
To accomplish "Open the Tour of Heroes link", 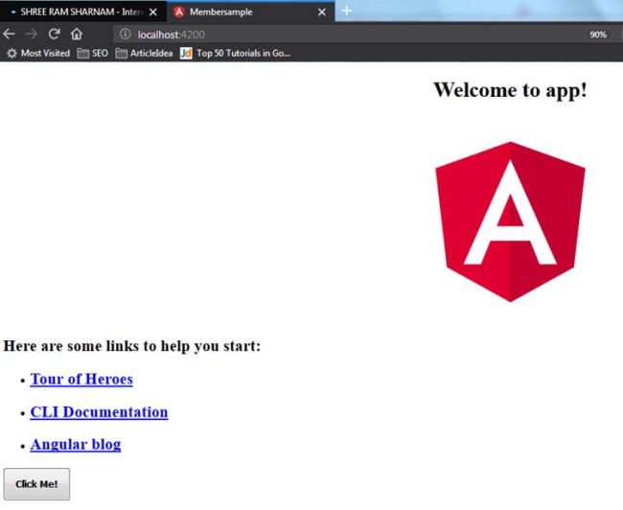I will tap(81, 379).
